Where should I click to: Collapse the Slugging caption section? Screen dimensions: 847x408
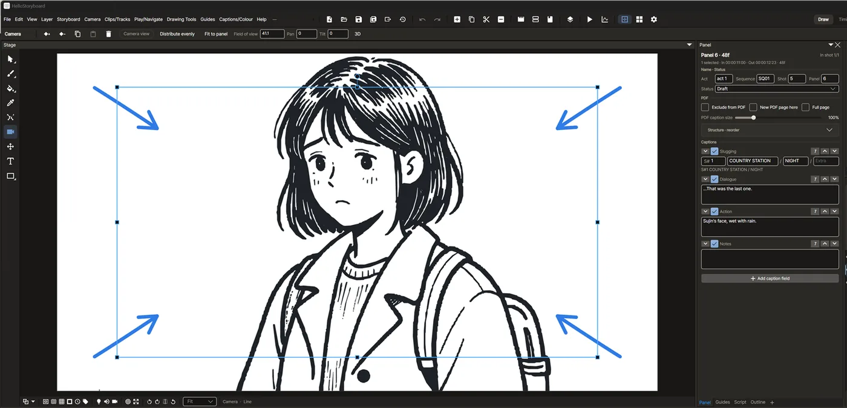pos(705,151)
